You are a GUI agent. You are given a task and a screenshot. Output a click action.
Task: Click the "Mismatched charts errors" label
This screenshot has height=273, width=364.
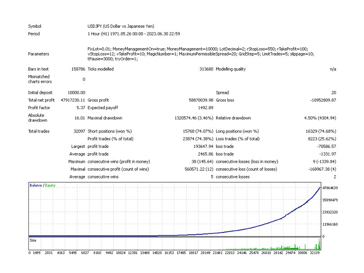pyautogui.click(x=40, y=79)
